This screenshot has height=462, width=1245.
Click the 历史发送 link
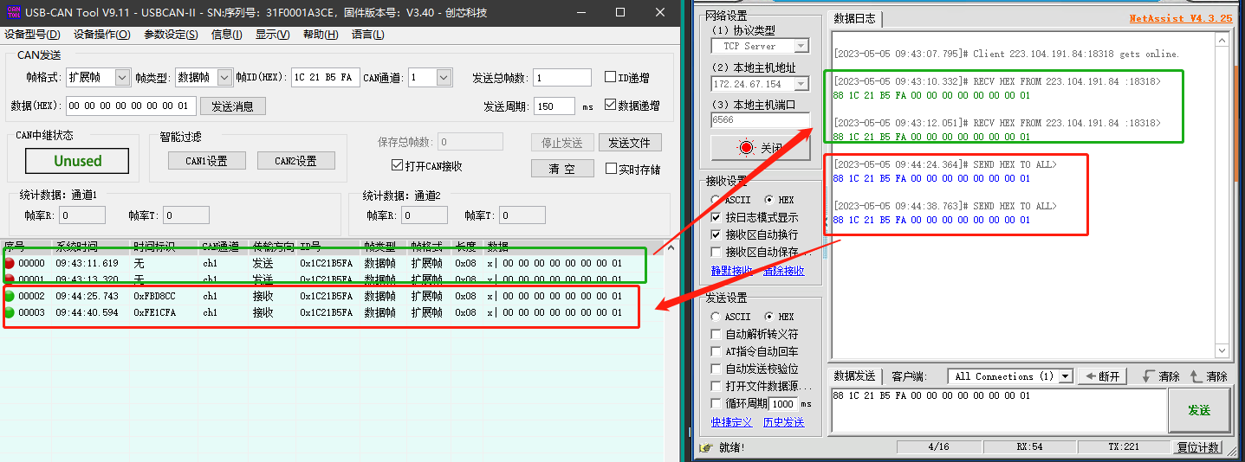click(x=783, y=422)
